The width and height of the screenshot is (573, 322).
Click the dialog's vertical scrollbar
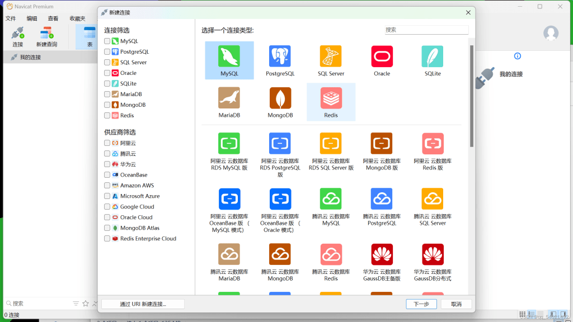click(x=471, y=95)
